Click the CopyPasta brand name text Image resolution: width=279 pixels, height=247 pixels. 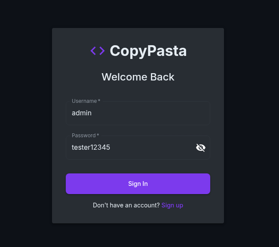point(148,51)
